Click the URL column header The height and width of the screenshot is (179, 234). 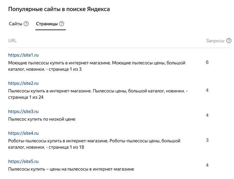tap(12, 41)
